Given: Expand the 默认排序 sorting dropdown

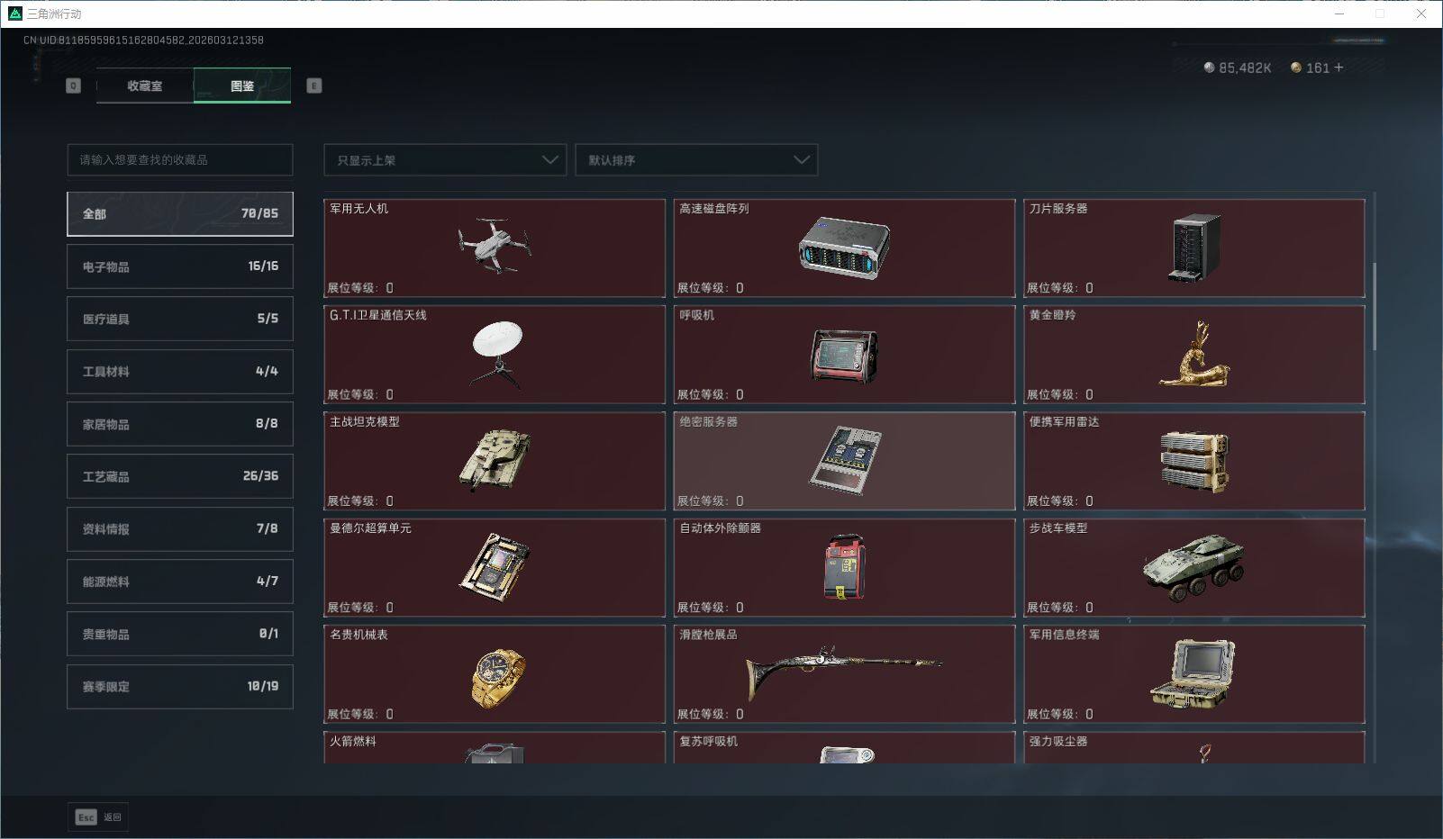Looking at the screenshot, I should 695,159.
